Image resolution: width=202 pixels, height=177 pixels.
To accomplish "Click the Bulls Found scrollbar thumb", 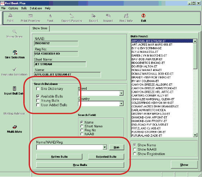I will point(195,56).
